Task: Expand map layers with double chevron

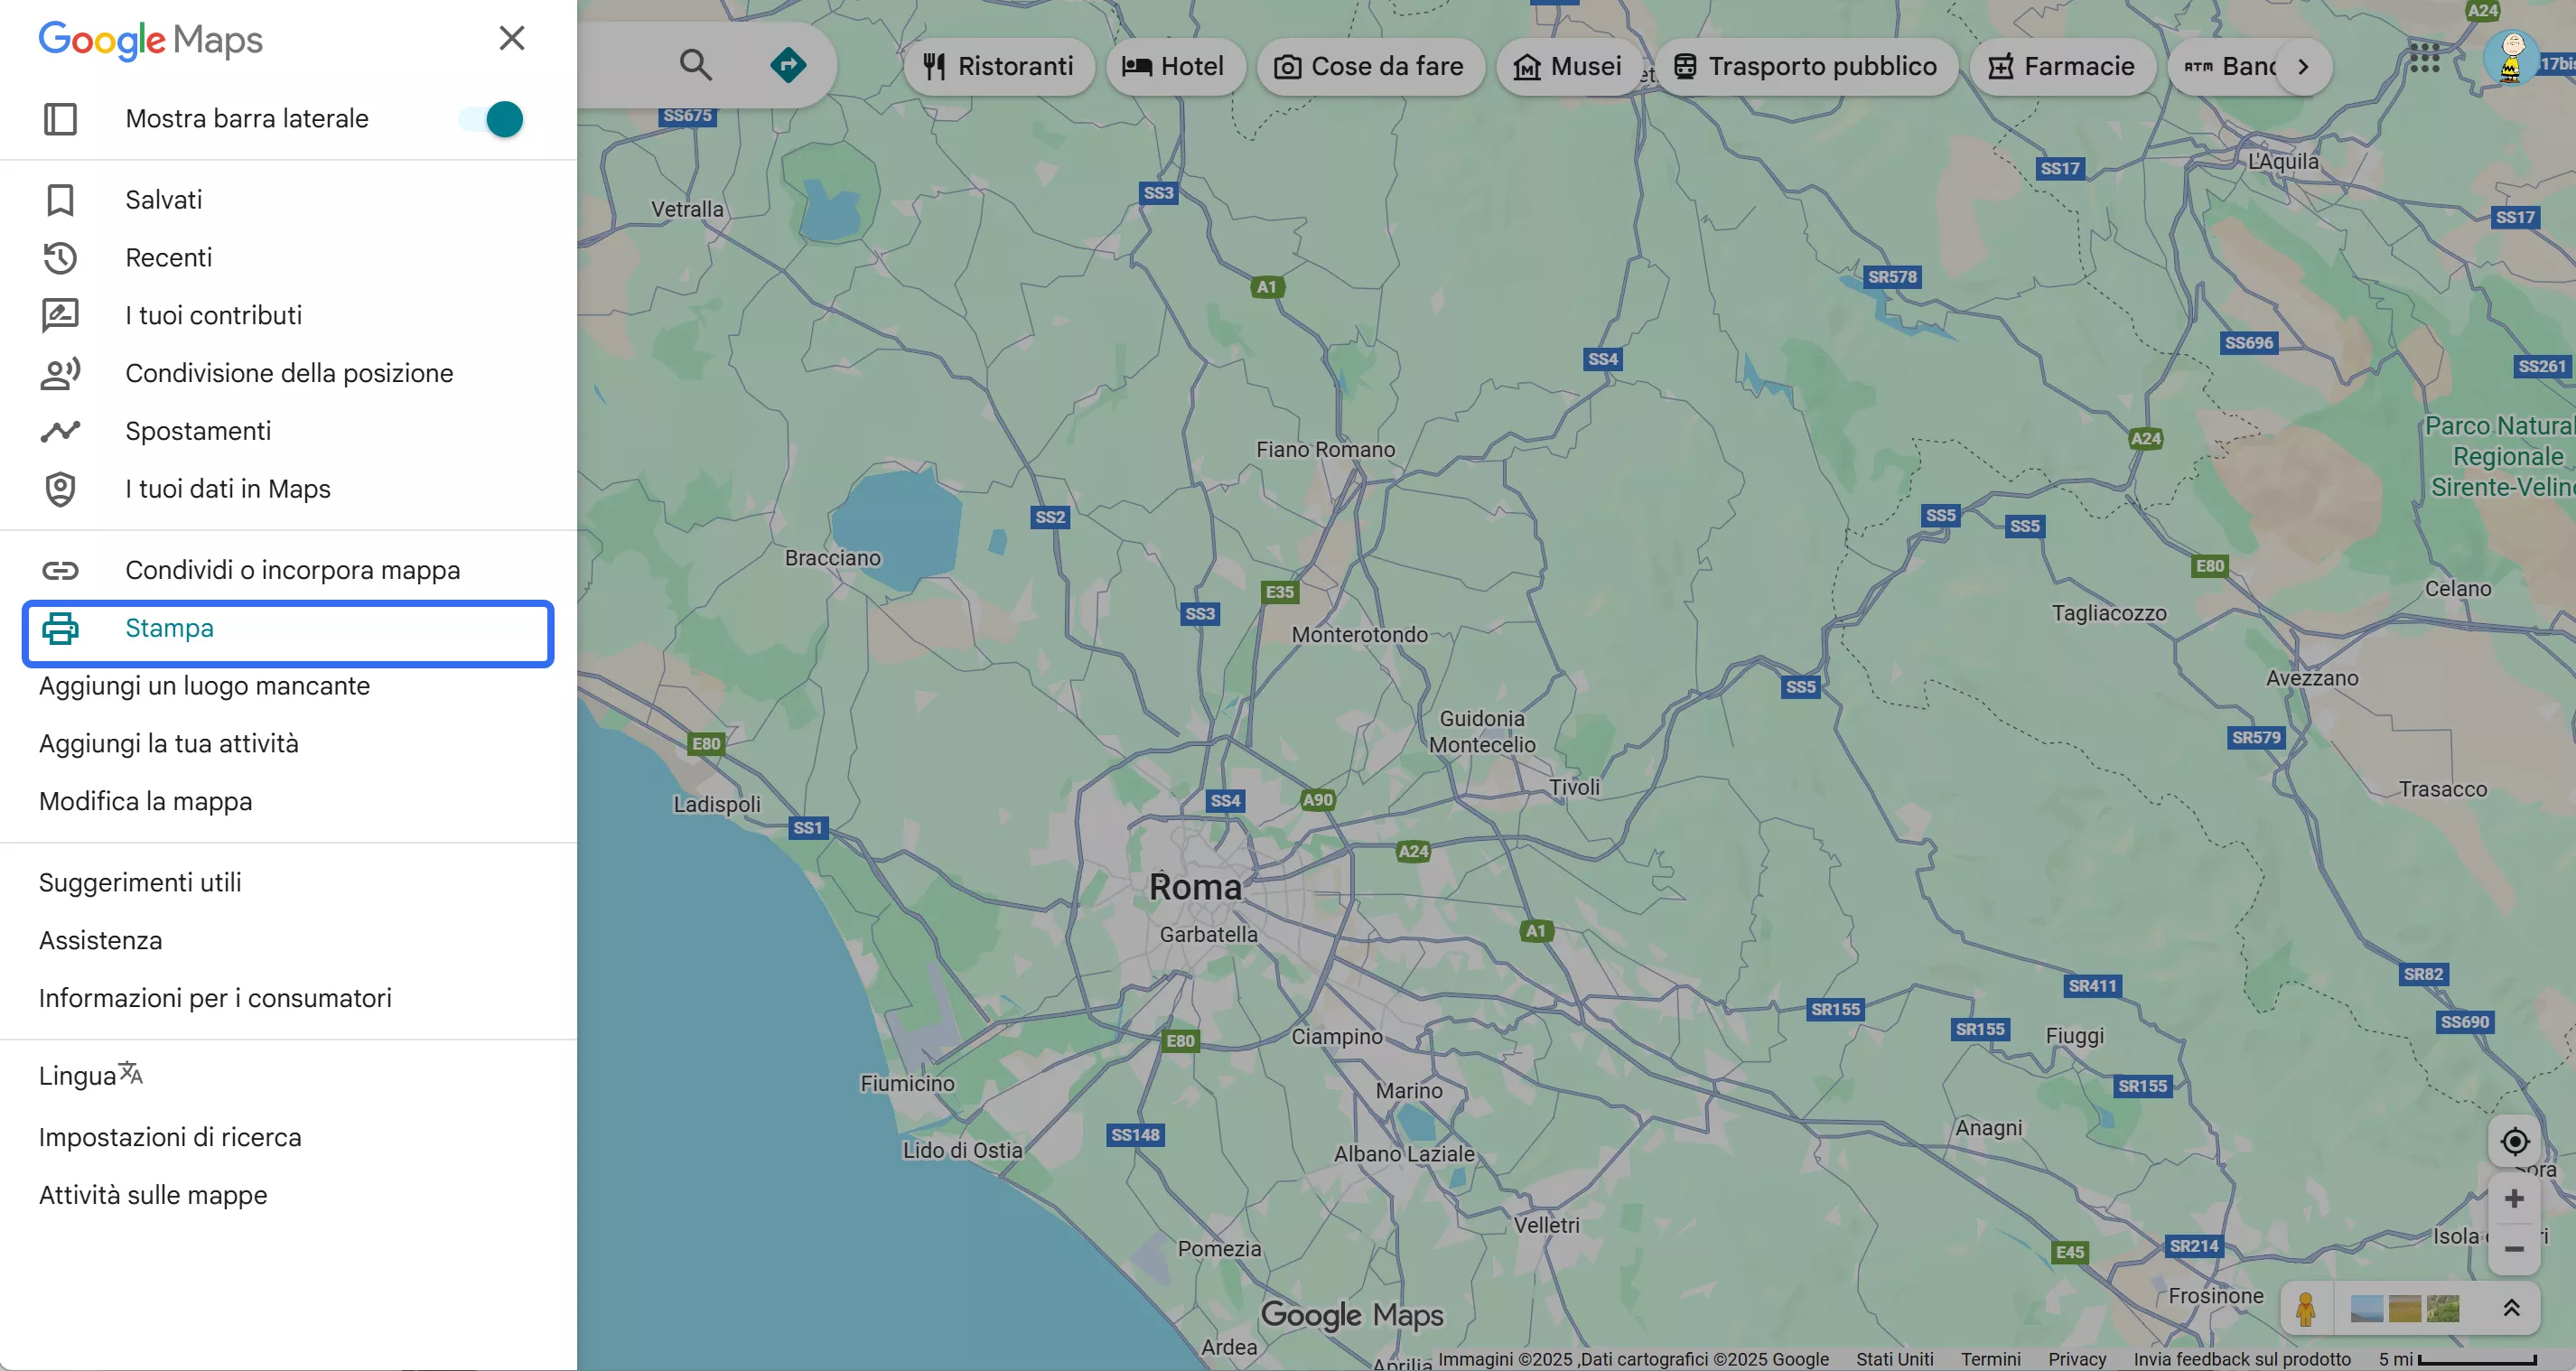Action: point(2511,1308)
